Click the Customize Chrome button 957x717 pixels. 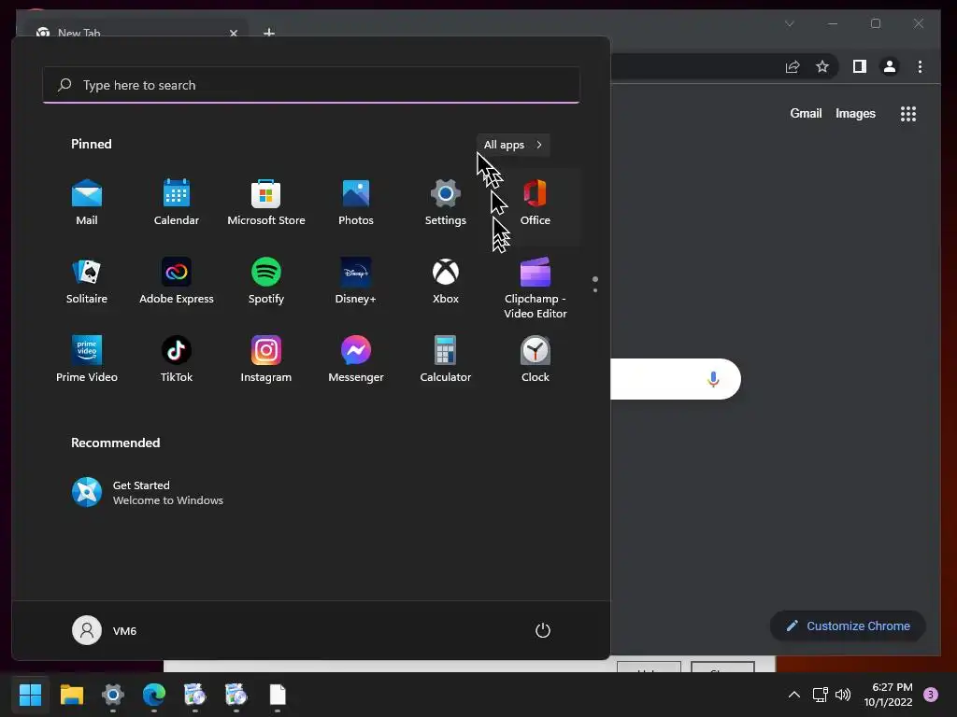pos(848,626)
